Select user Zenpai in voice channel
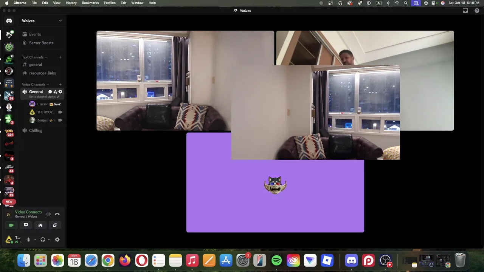 (x=45, y=120)
